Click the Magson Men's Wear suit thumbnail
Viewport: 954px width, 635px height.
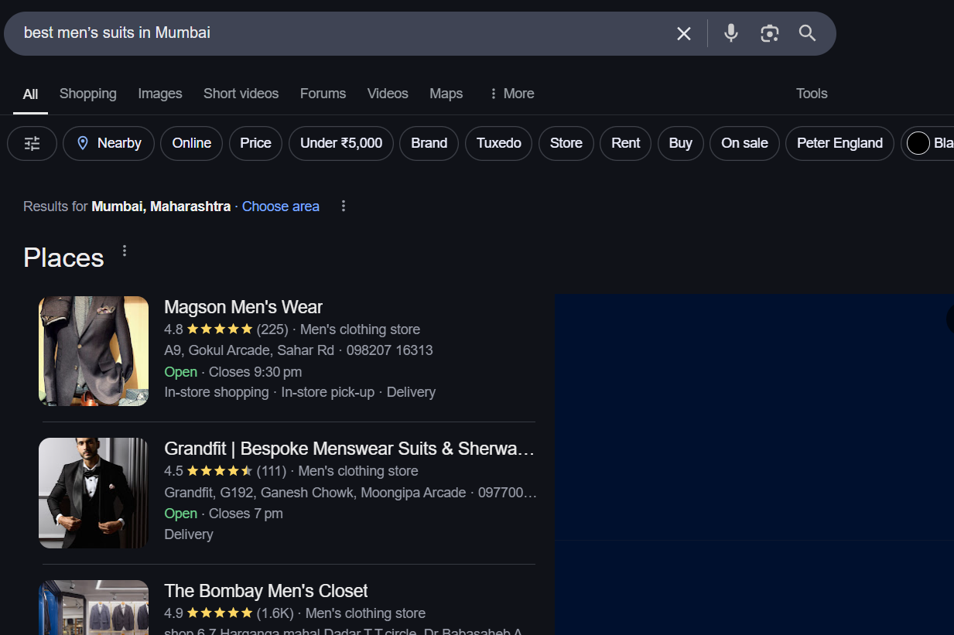(93, 350)
